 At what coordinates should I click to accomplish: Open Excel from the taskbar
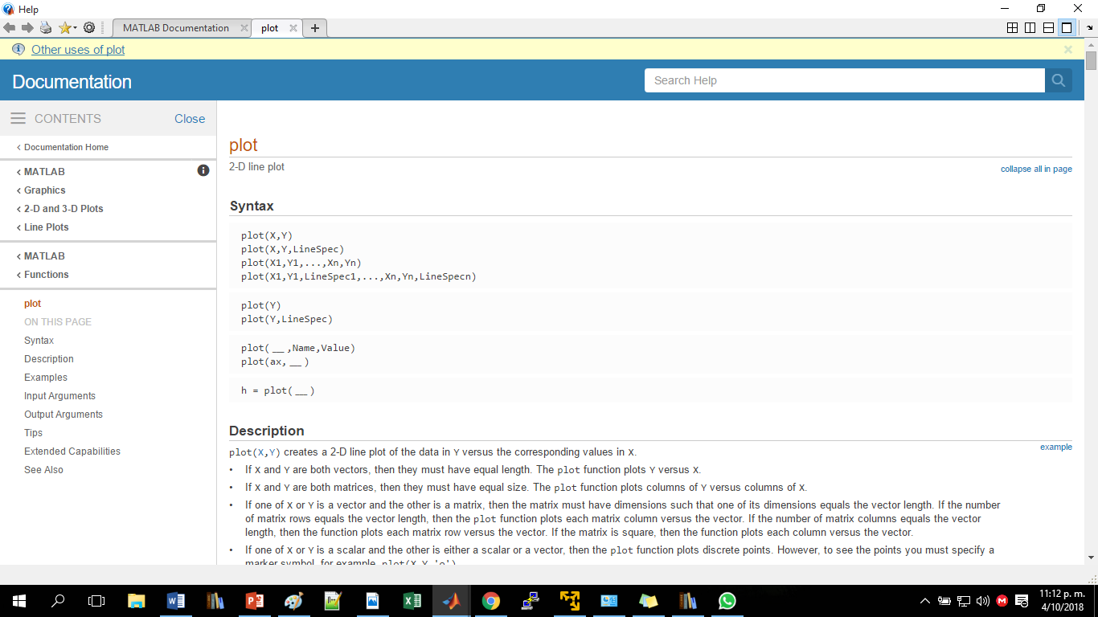click(x=412, y=600)
